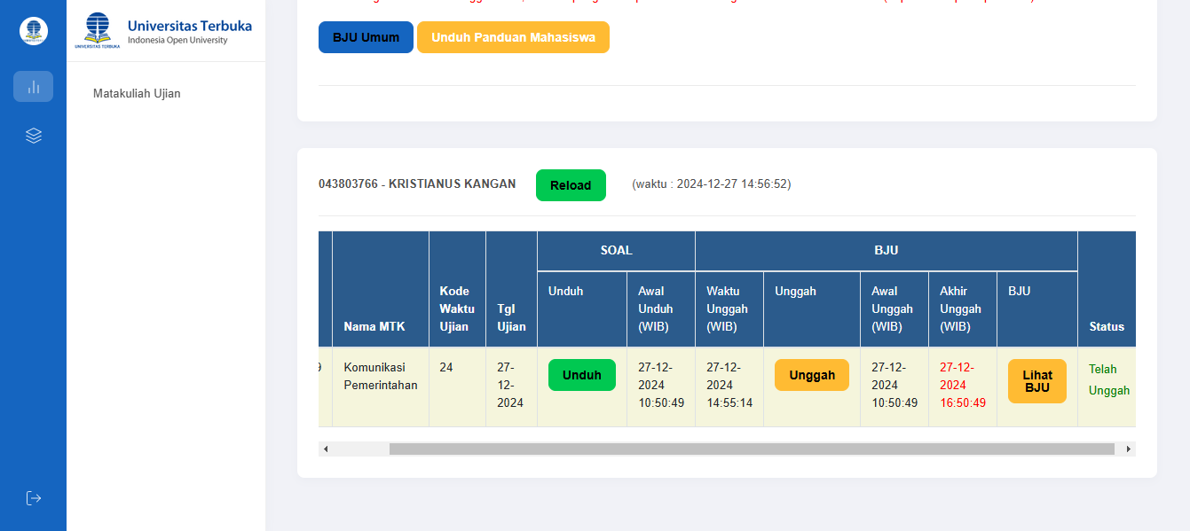The image size is (1190, 531).
Task: Click the horizontal scrollbar thumb of table
Action: 751,449
